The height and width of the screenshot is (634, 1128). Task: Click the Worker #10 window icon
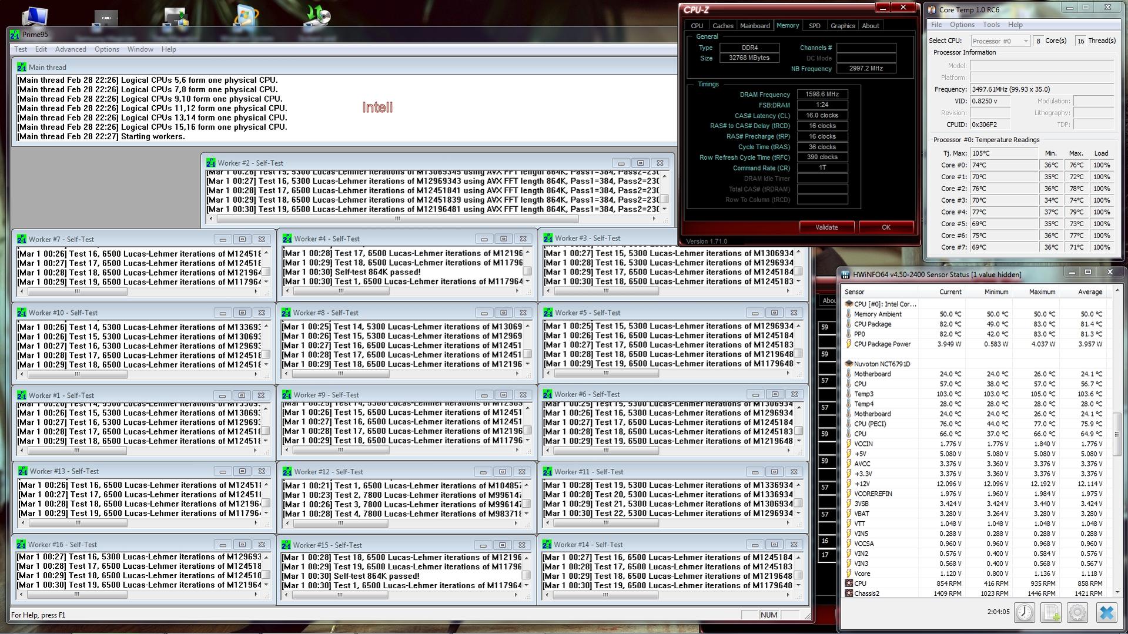coord(22,313)
